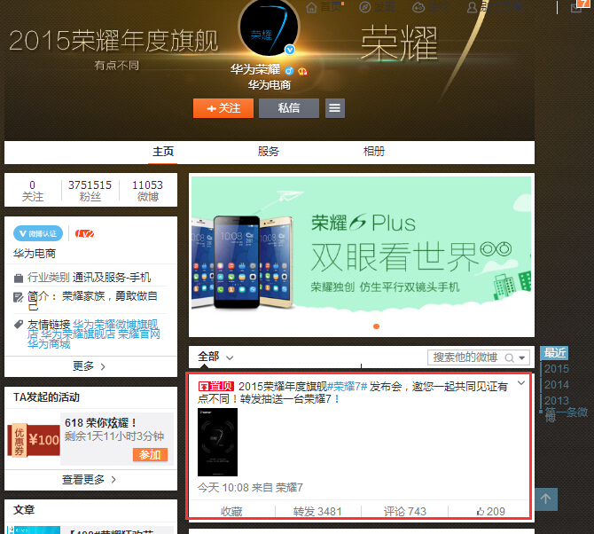Viewport: 594px width, 534px height.
Task: Click the 荣耀7 round profile avatar
Action: 269,27
